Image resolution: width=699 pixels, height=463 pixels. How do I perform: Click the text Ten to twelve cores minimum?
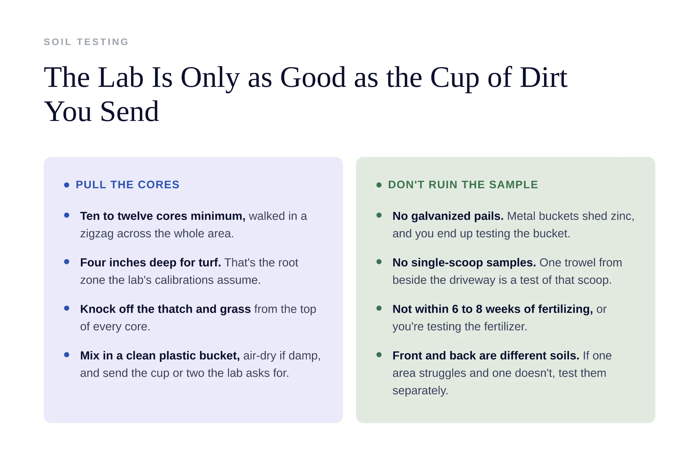pyautogui.click(x=163, y=216)
